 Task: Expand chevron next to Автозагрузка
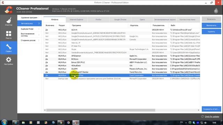(39, 23)
